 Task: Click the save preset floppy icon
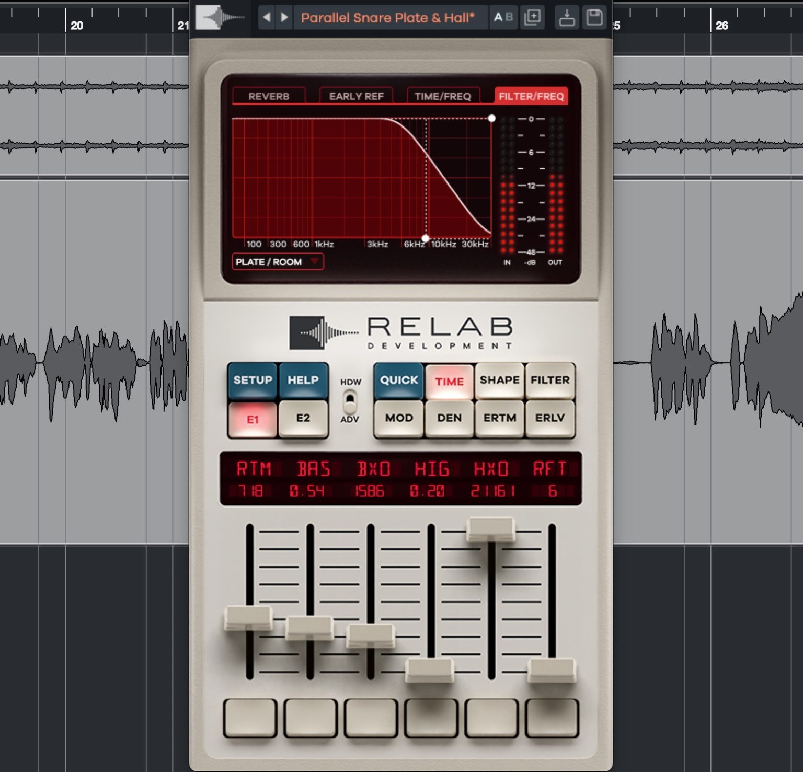(x=594, y=18)
